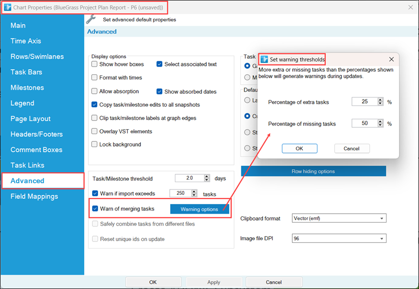Click the Warning options button
Viewport: 419px width, 289px height.
coord(200,209)
